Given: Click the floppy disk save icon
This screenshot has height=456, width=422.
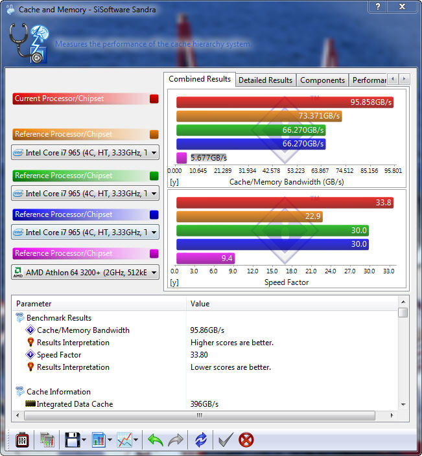Looking at the screenshot, I should pyautogui.click(x=73, y=440).
